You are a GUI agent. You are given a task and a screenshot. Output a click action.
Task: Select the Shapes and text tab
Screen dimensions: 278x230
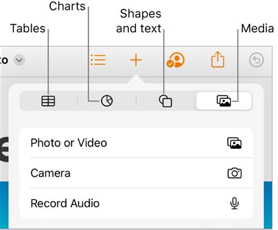[x=165, y=101]
